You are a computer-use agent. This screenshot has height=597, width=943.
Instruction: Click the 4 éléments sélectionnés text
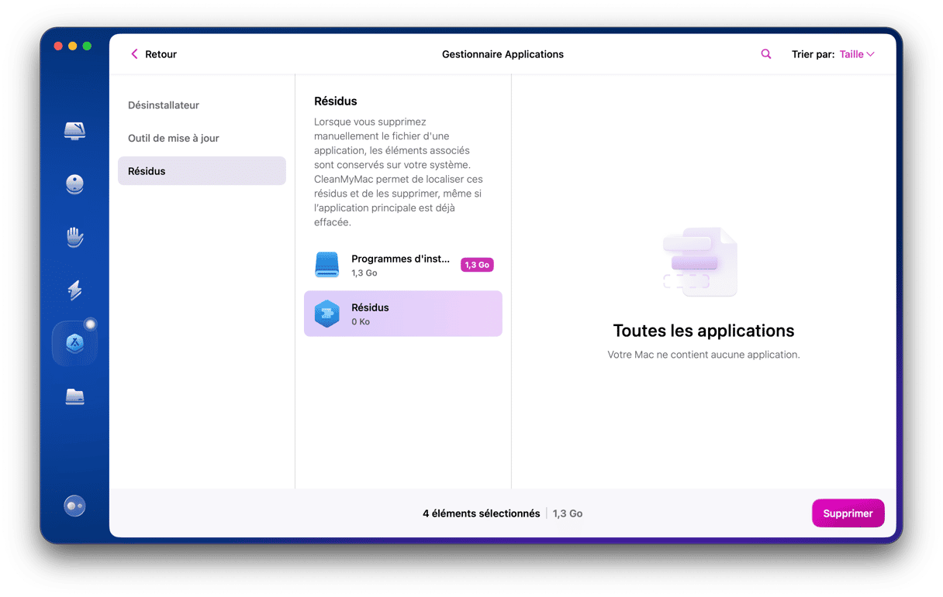coord(481,513)
